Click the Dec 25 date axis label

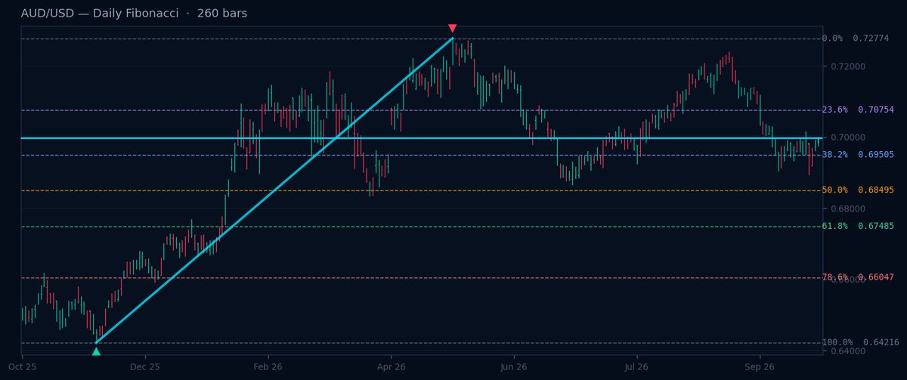pyautogui.click(x=145, y=366)
